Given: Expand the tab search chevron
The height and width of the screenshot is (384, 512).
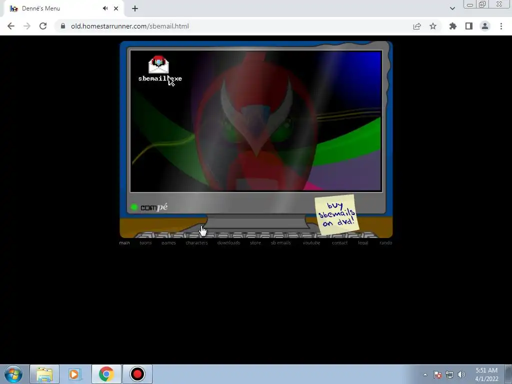Looking at the screenshot, I should [452, 8].
